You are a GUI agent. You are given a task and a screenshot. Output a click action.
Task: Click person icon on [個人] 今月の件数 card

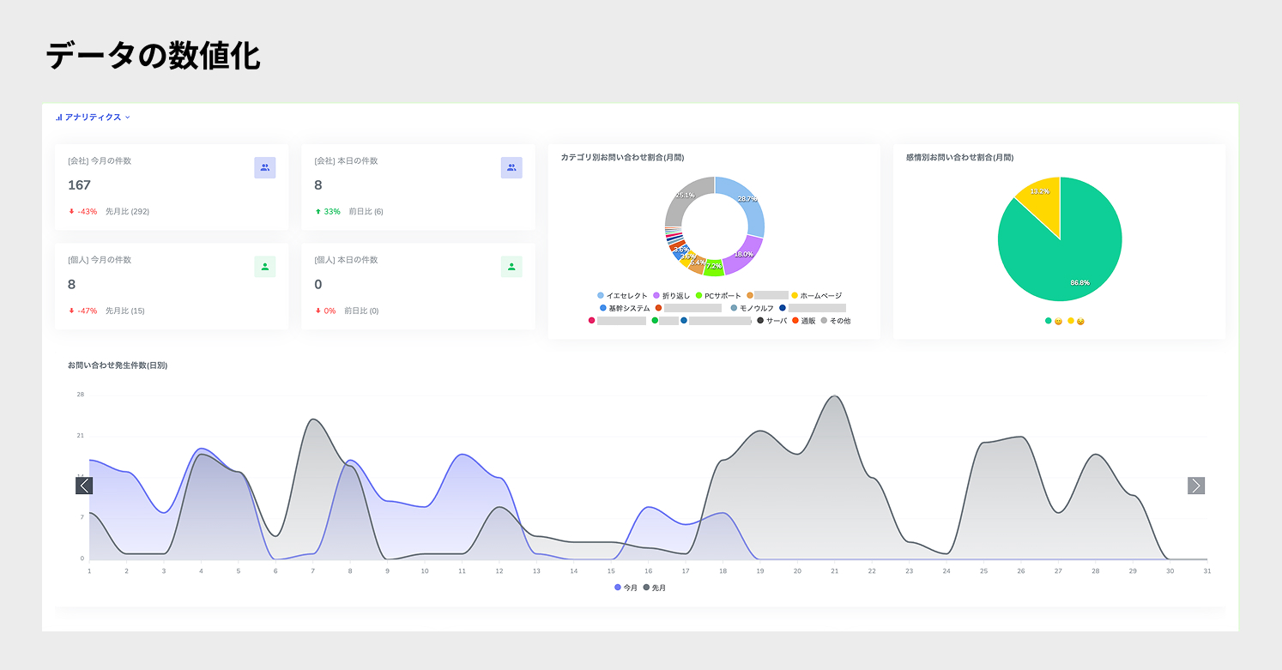tap(264, 267)
